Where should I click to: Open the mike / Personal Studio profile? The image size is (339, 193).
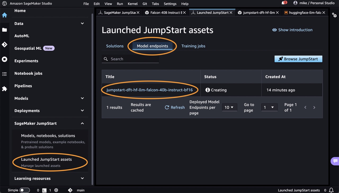pyautogui.click(x=314, y=3)
